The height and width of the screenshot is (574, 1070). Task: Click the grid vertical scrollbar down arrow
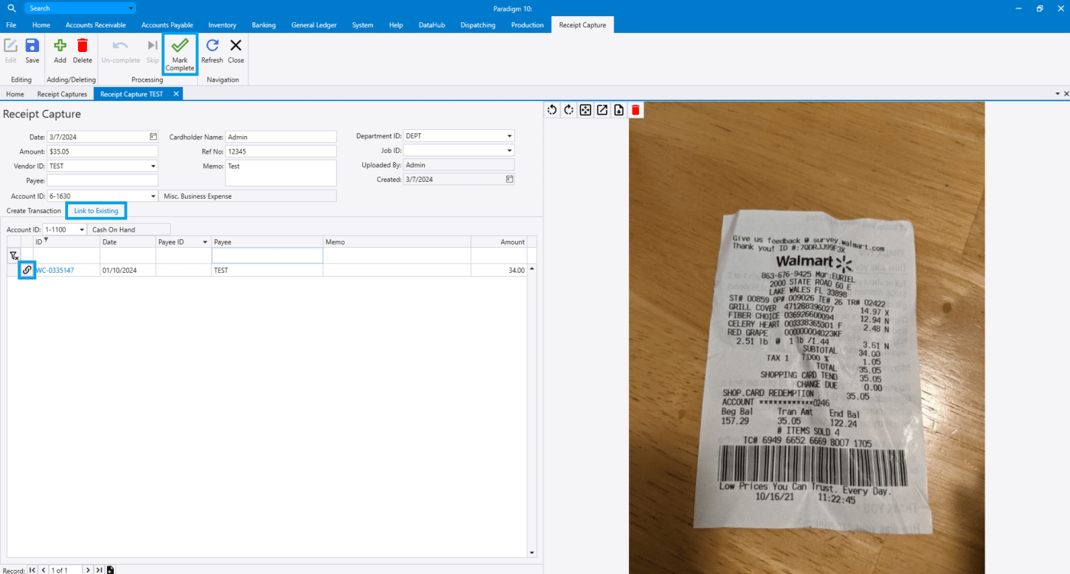click(532, 553)
